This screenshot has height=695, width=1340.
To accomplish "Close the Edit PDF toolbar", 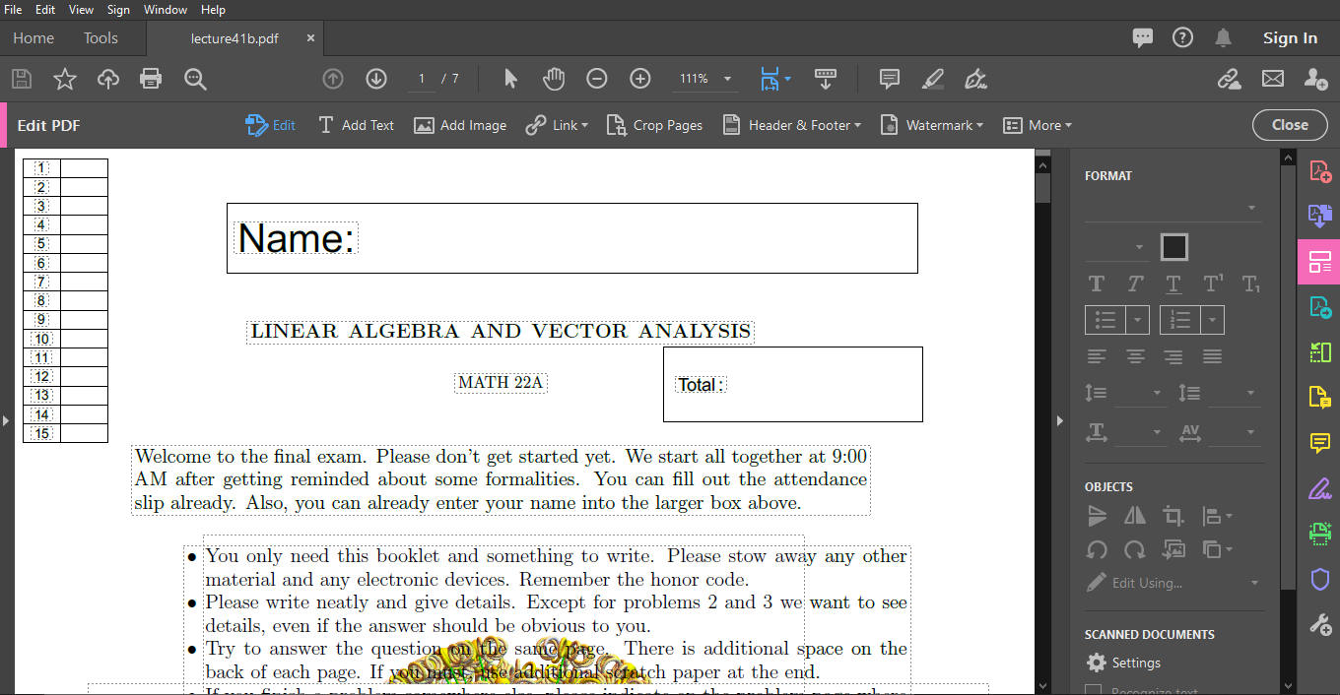I will [x=1290, y=125].
